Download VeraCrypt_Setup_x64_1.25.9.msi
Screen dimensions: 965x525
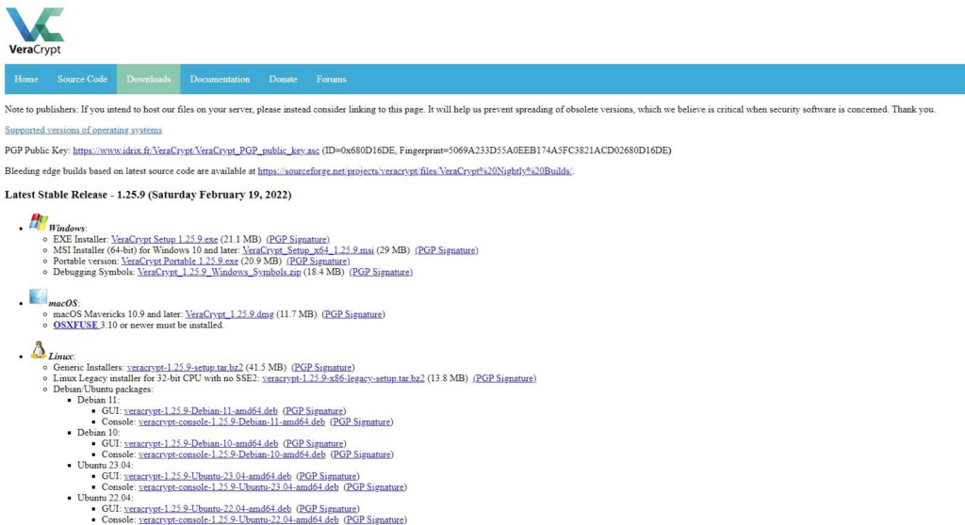pyautogui.click(x=308, y=250)
